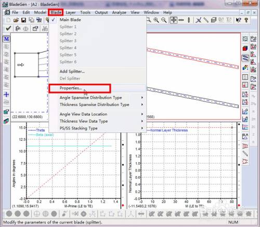260x227 pixels.
Task: Click the crossed axes icon in top toolbar
Action: click(x=198, y=20)
